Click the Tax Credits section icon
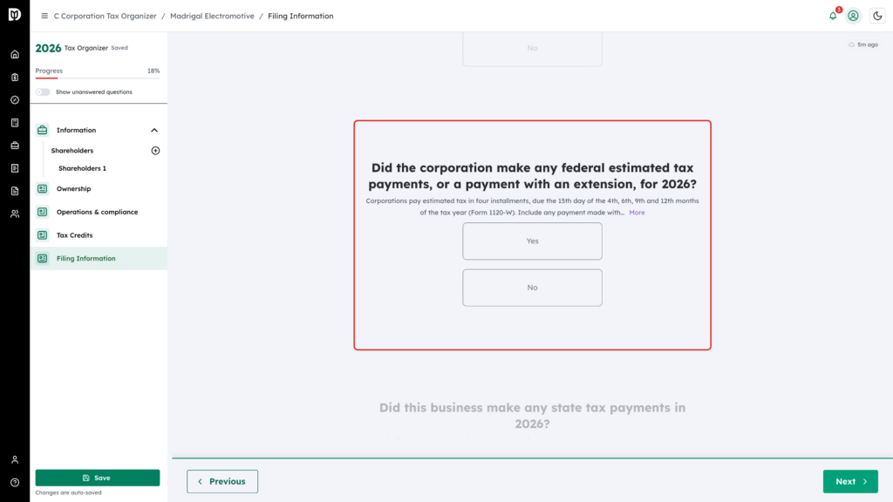The image size is (893, 502). [42, 235]
